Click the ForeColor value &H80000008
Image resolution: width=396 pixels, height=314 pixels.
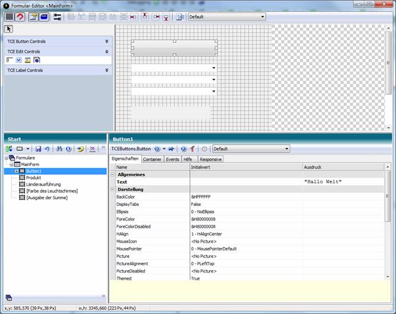[x=204, y=219]
